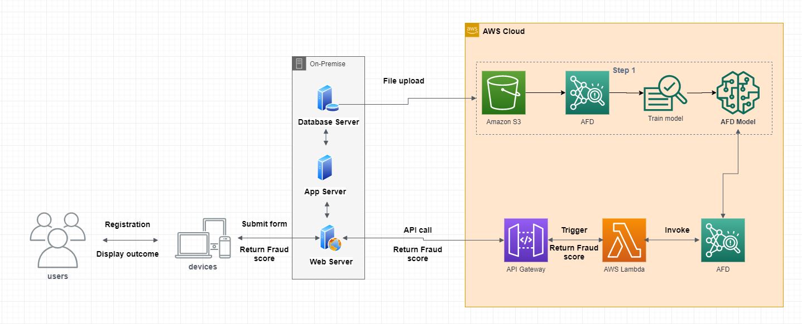Click Return Fraud score label under Submit form

click(x=264, y=254)
